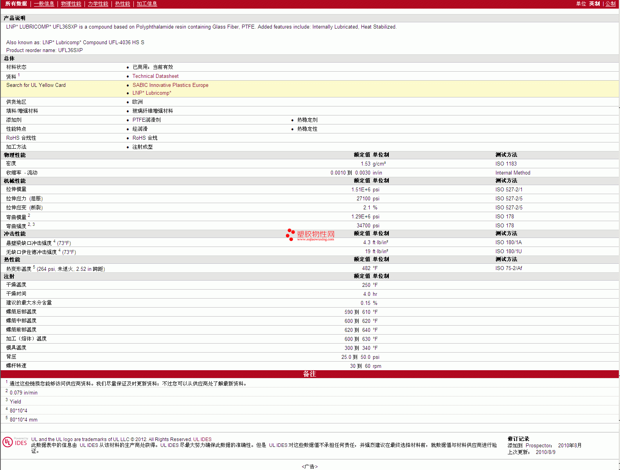
Task: Switch to the 加工信息 tab
Action: click(147, 4)
